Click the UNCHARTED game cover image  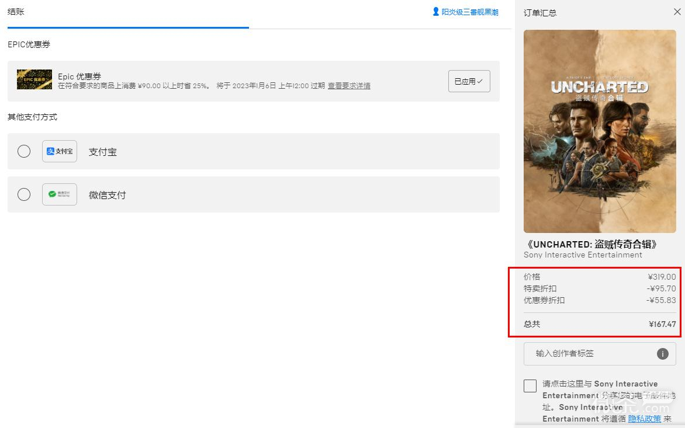pyautogui.click(x=600, y=131)
